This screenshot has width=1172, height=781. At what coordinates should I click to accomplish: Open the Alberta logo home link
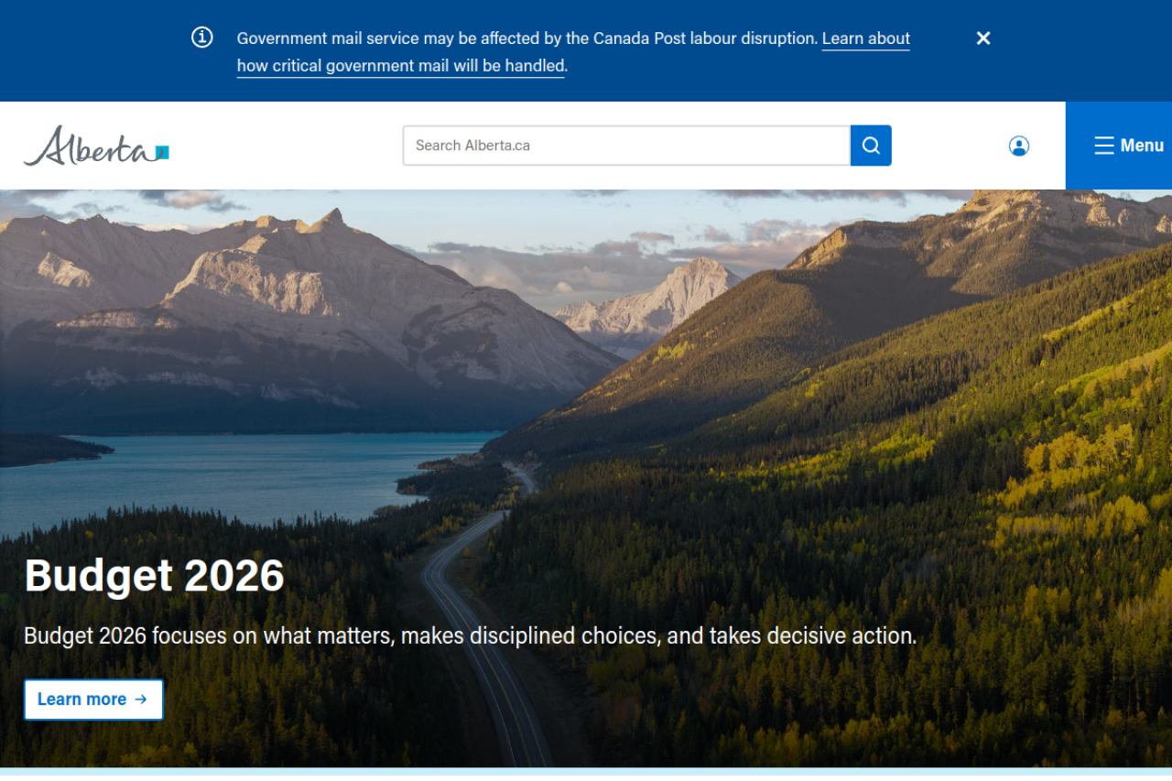click(x=96, y=146)
